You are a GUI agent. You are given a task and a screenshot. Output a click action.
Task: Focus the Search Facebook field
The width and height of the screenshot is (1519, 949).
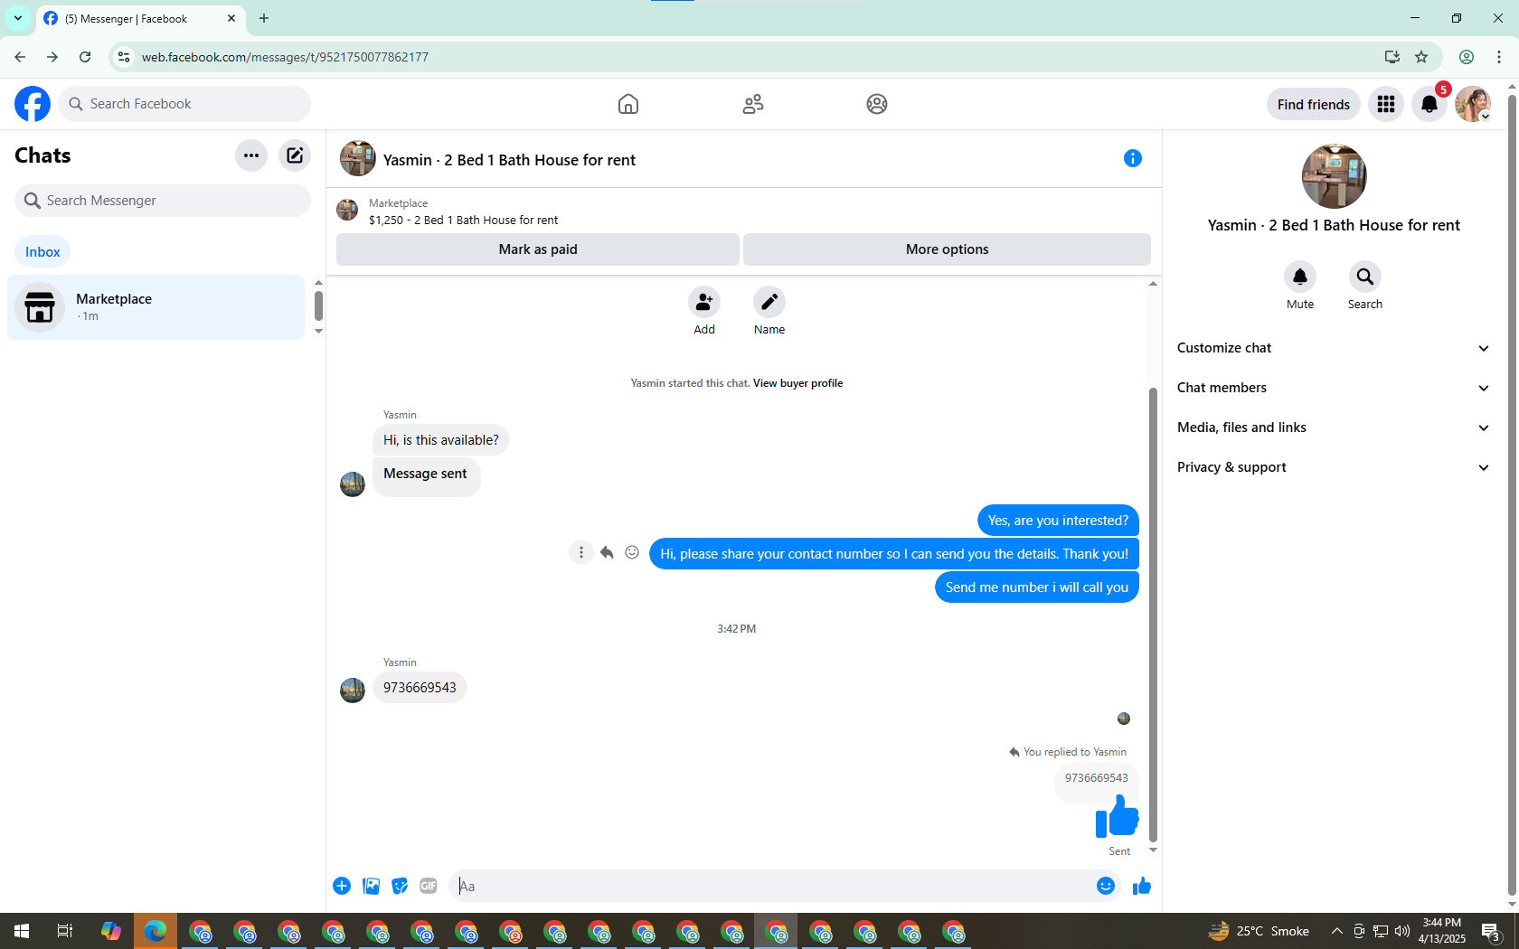[184, 104]
